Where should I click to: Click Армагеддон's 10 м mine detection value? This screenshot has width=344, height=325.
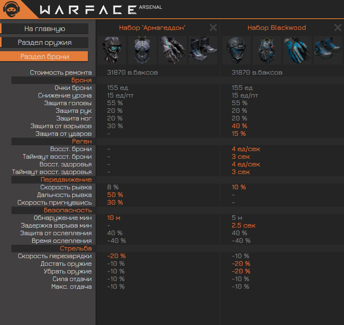tap(114, 218)
